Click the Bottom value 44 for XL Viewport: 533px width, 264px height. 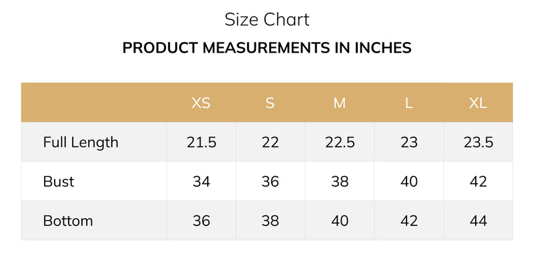pyautogui.click(x=478, y=221)
